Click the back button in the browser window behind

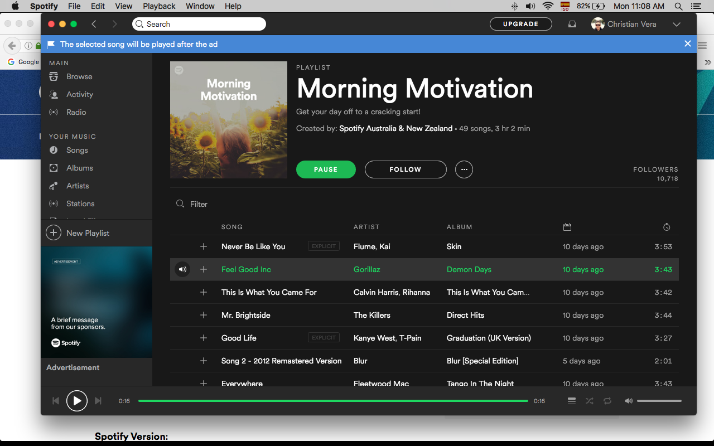(11, 46)
